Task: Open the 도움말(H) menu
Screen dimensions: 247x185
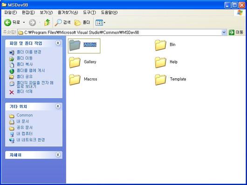Action: point(109,13)
